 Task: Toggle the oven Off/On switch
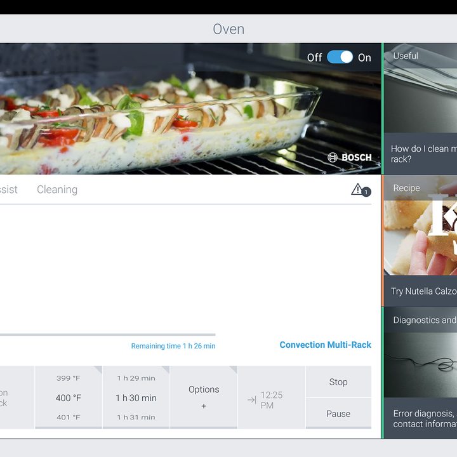tap(340, 57)
